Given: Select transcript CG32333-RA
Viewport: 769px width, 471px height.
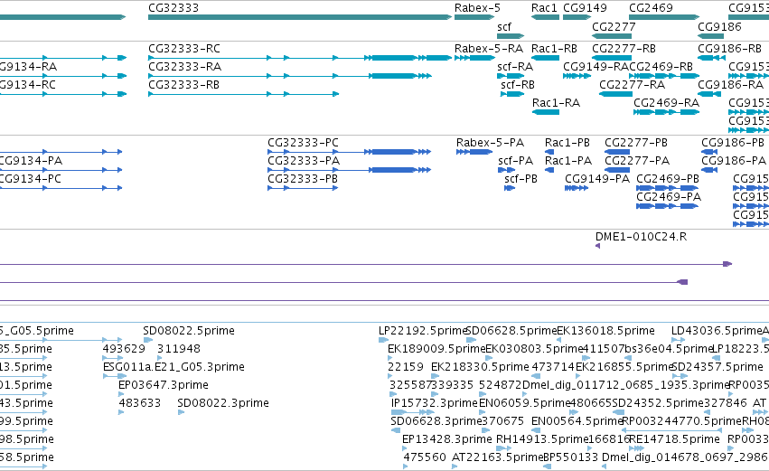Looking at the screenshot, I should coord(185,66).
